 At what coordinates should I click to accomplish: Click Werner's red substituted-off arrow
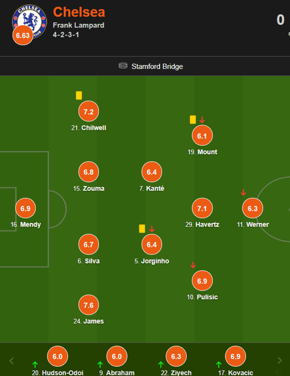tap(243, 193)
